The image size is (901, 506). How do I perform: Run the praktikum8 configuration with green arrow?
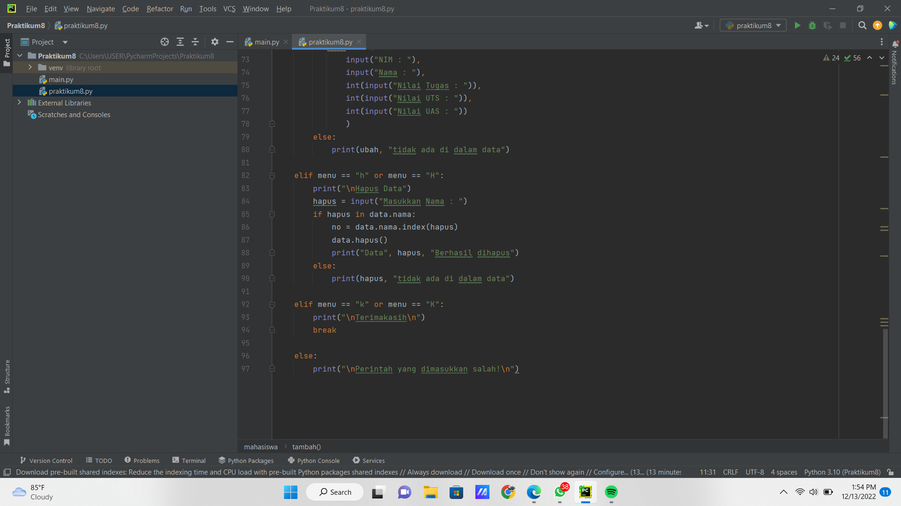797,26
